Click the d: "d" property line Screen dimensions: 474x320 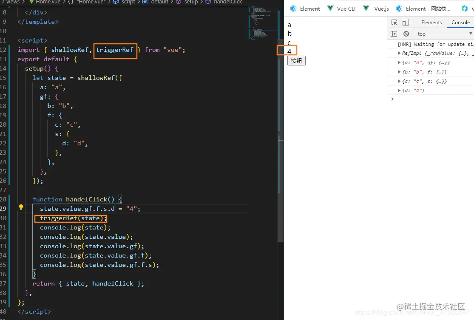(x=75, y=143)
